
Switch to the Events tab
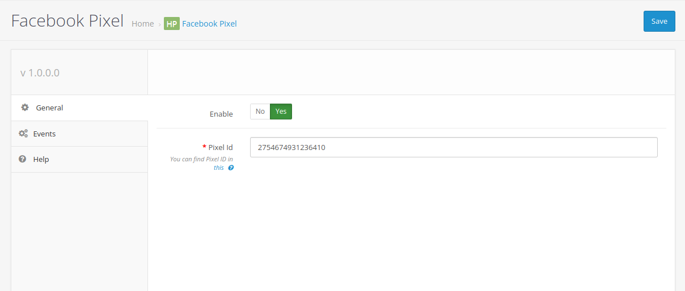point(44,134)
